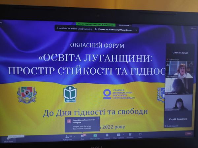
Task: Click the 'ОБЛАСНИЙ ФОРУМ' heading text
Action: point(97,45)
